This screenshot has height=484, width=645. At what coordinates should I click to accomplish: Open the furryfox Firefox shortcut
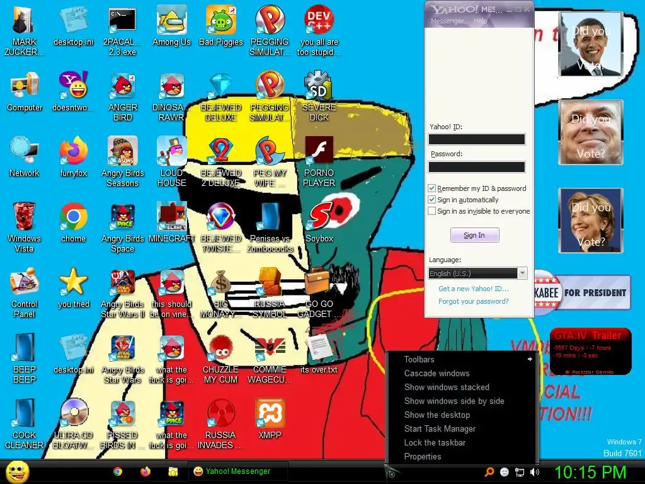click(73, 156)
